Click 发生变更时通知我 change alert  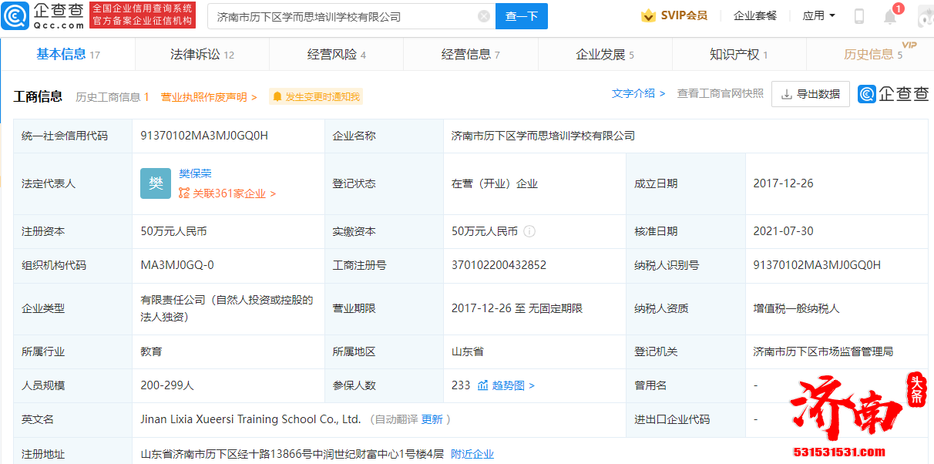(x=316, y=97)
